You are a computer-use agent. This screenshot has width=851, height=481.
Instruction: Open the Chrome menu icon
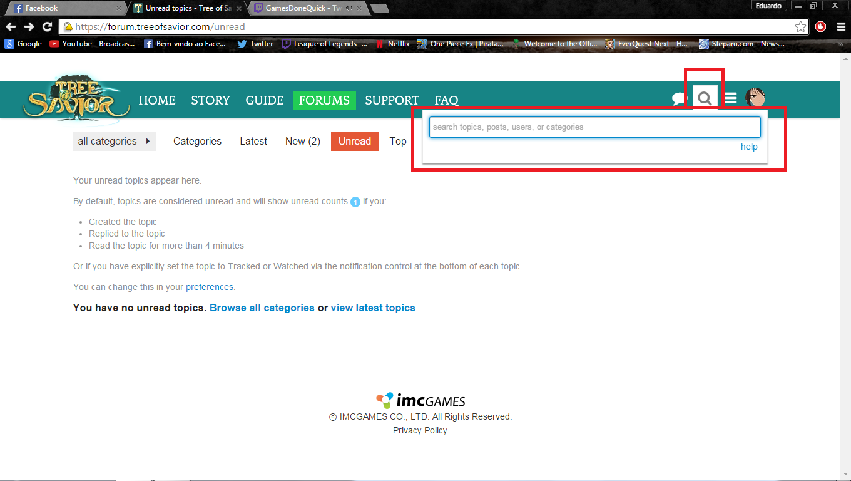point(841,27)
